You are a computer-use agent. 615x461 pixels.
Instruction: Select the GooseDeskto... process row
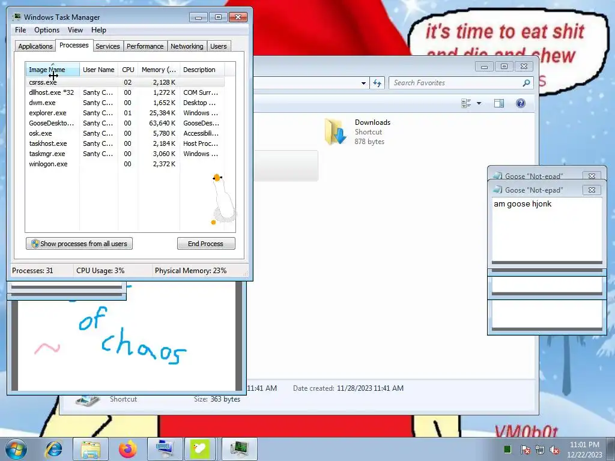coord(125,123)
